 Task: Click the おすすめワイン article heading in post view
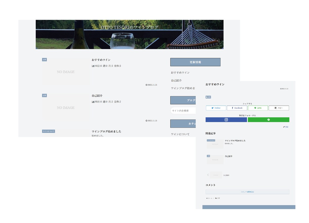point(215,84)
